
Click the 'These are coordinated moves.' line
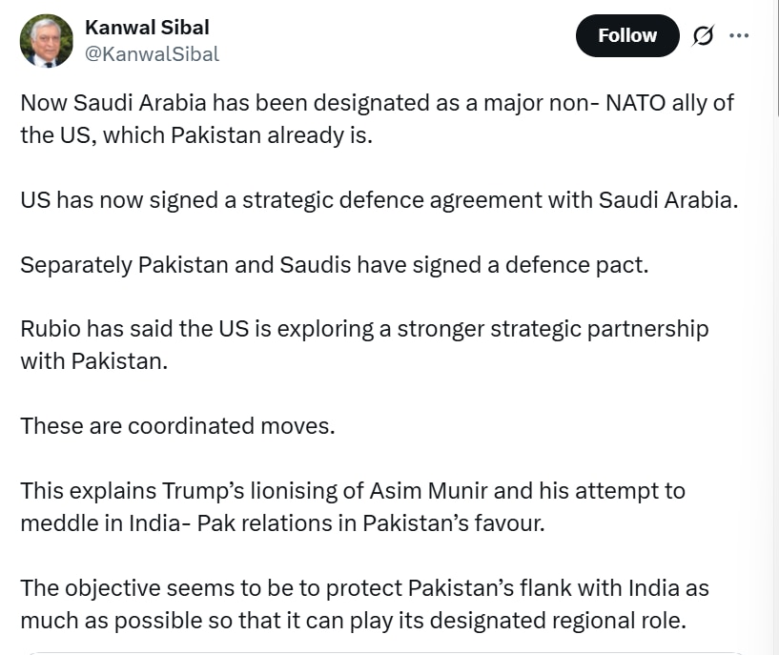point(177,425)
